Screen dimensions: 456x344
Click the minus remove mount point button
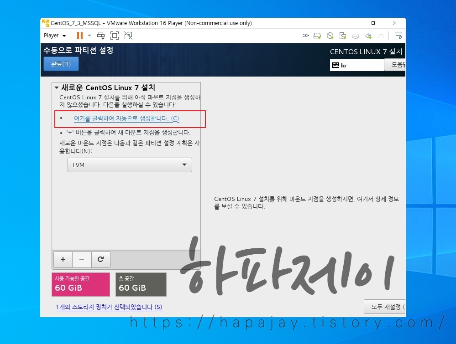point(82,259)
